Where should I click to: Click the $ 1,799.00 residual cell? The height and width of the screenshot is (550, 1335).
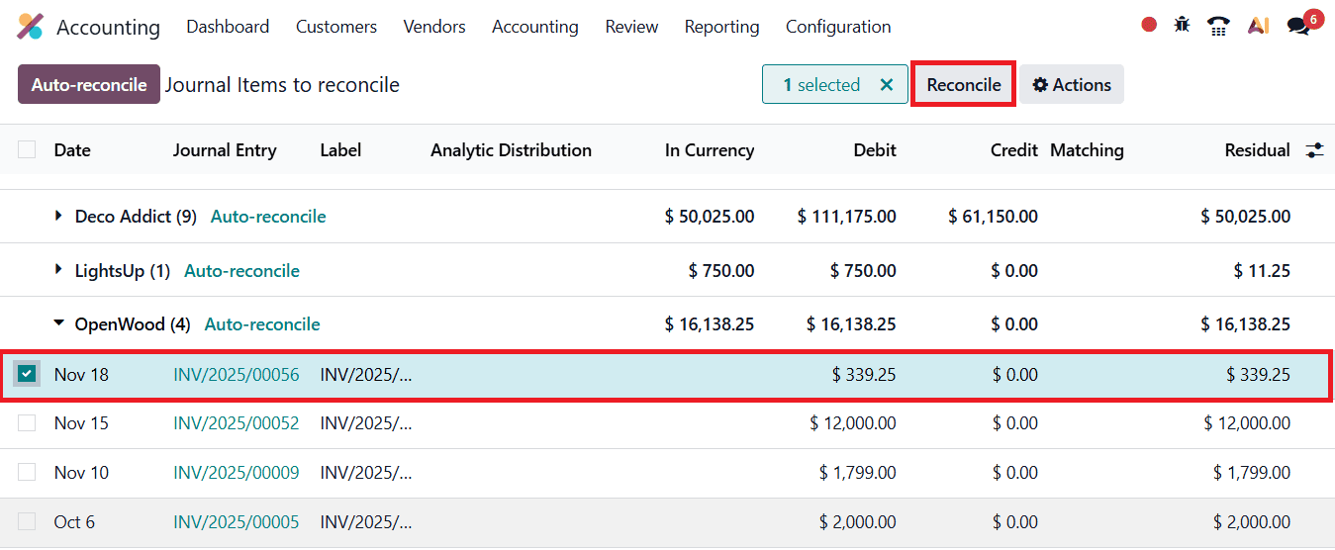click(x=1252, y=472)
